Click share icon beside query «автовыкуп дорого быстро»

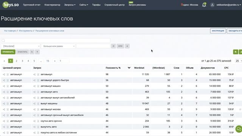click(34, 80)
